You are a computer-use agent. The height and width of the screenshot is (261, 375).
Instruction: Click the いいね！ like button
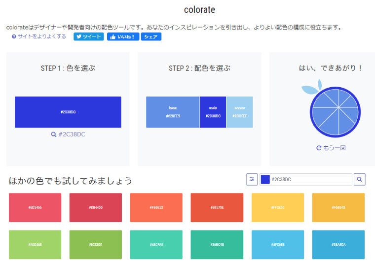[x=123, y=36]
